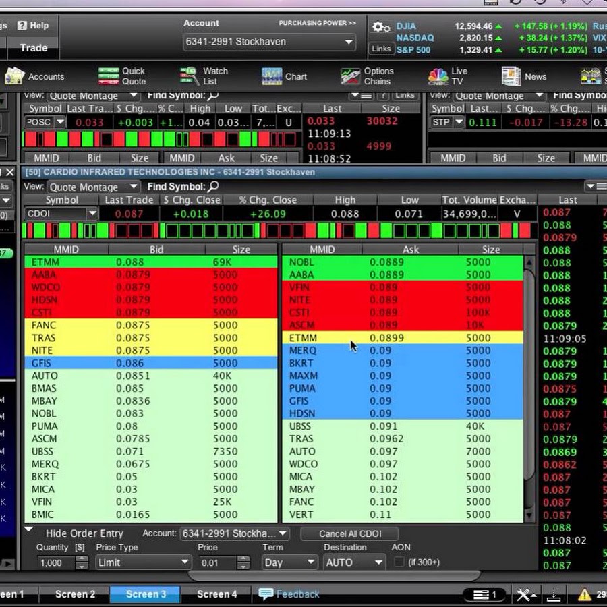This screenshot has width=607, height=607.
Task: Expand the top Account dropdown 6341-2991 Stockhaven
Action: [270, 42]
